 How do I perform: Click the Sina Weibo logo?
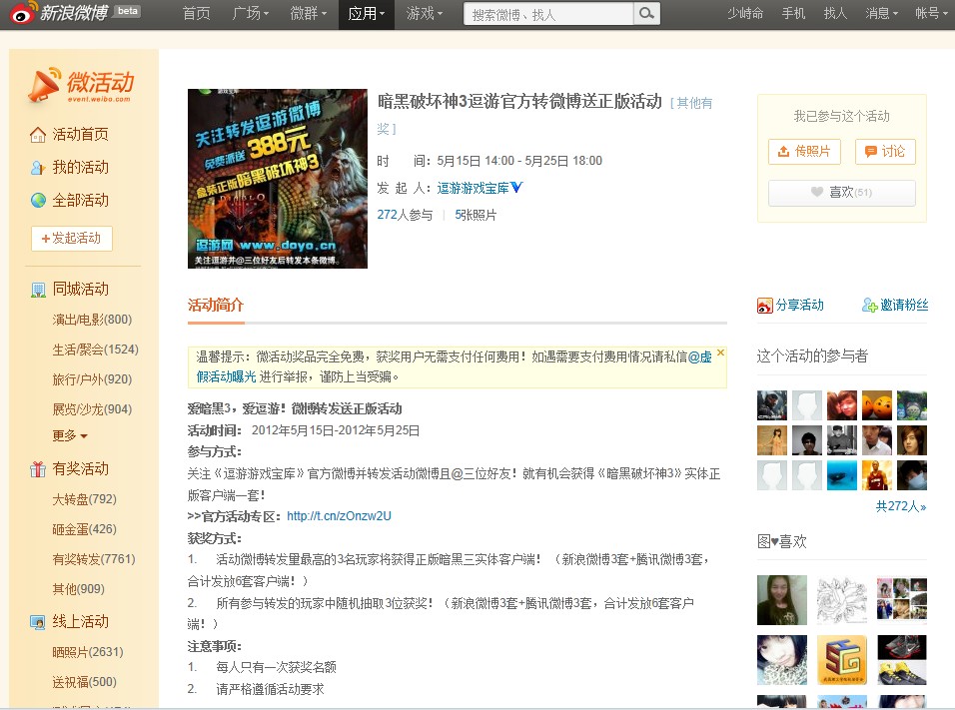click(60, 12)
